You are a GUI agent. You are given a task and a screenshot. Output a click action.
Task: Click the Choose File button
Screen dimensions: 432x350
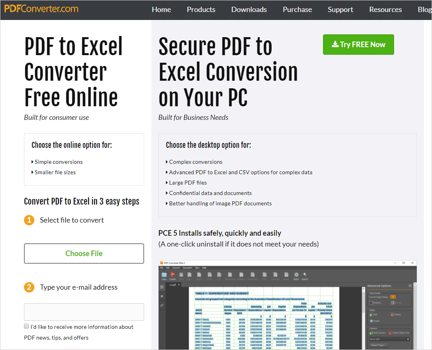click(x=84, y=253)
